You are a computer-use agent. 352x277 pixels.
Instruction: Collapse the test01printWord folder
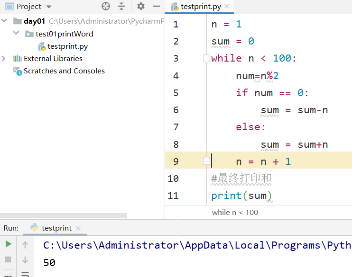point(16,33)
